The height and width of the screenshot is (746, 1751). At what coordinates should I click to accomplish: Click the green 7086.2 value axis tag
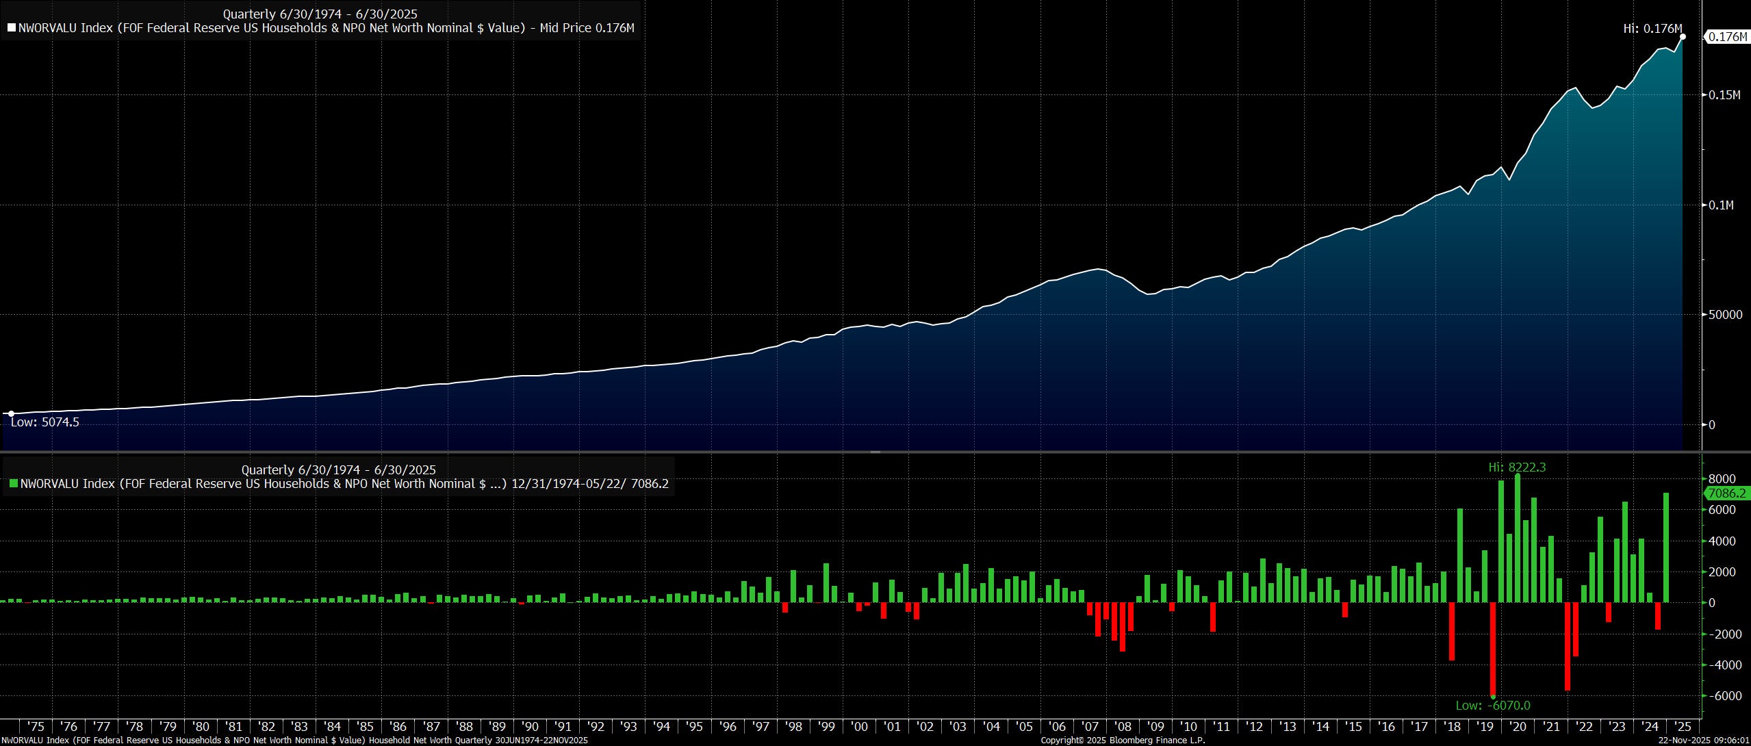click(1727, 493)
